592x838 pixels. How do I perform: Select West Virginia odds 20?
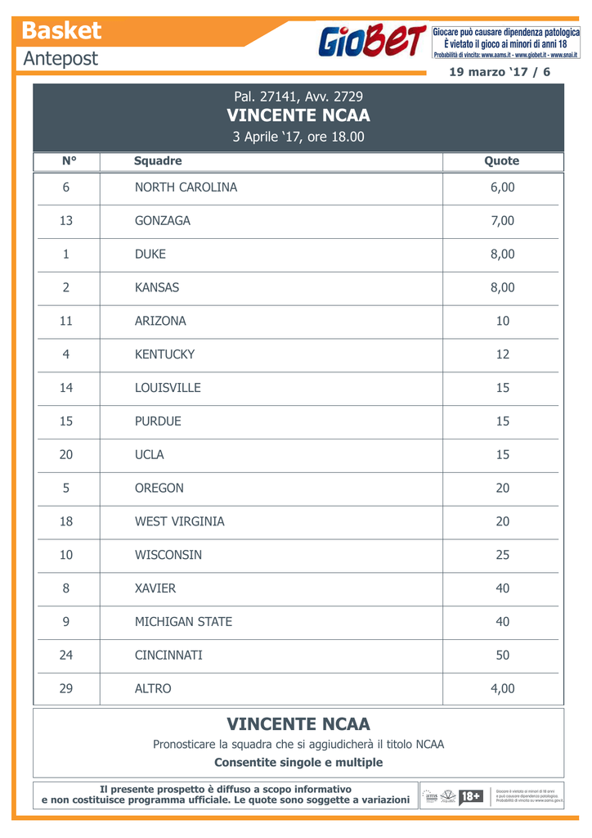(x=502, y=521)
